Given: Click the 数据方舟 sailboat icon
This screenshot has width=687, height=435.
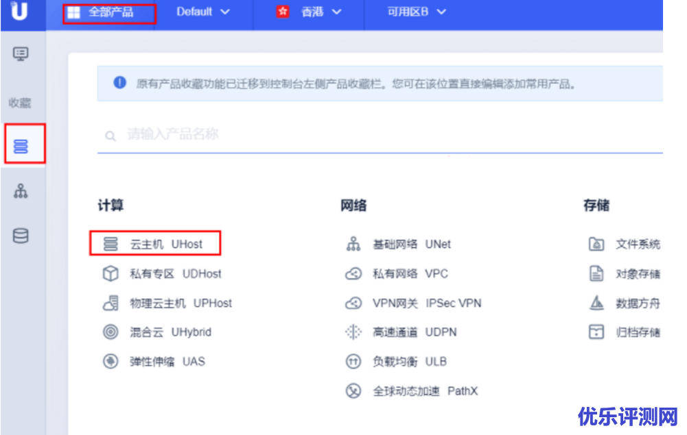Looking at the screenshot, I should (x=596, y=303).
